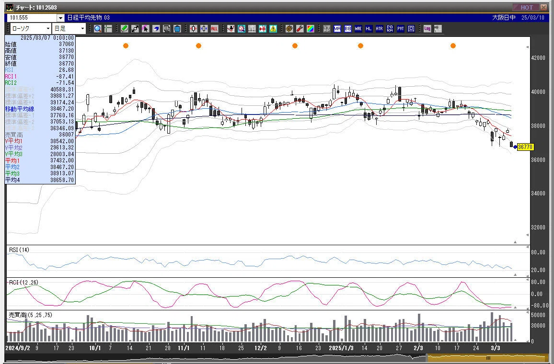554x364 pixels.
Task: Click the yellow warning triangle alert icon
Action: tap(273, 29)
